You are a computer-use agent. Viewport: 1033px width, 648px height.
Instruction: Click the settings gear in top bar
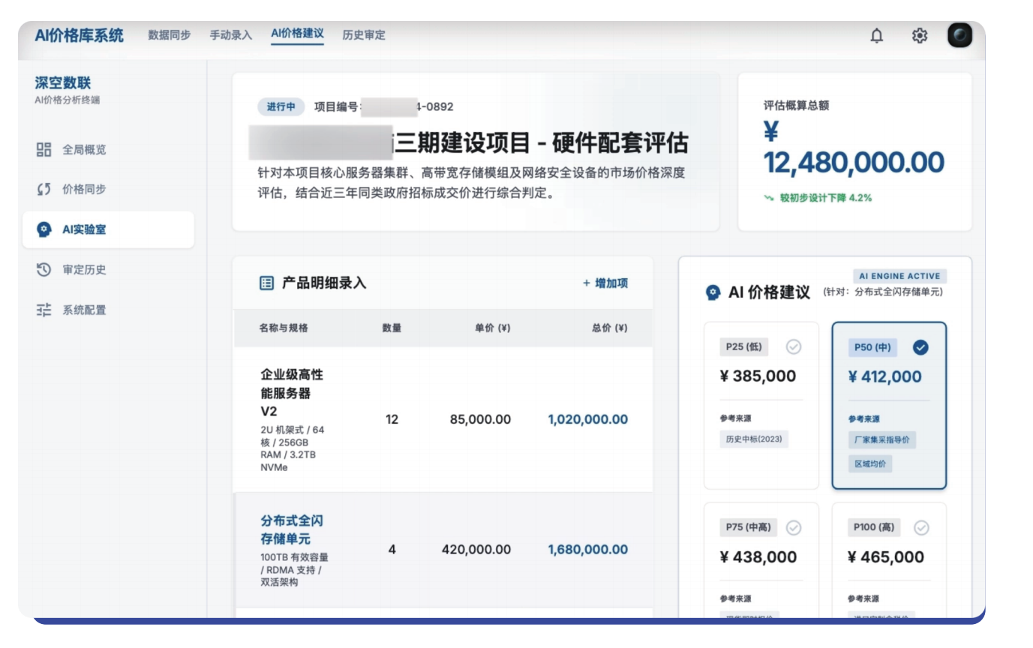[919, 34]
